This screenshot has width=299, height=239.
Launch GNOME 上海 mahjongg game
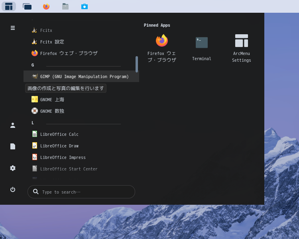click(81, 100)
